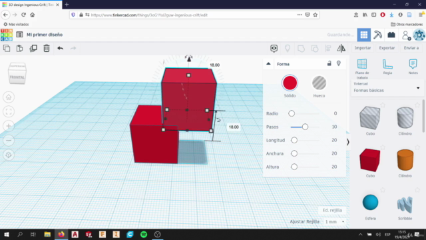Mirror the shape tool
Viewport: 426px width, 240px height.
pos(341,49)
